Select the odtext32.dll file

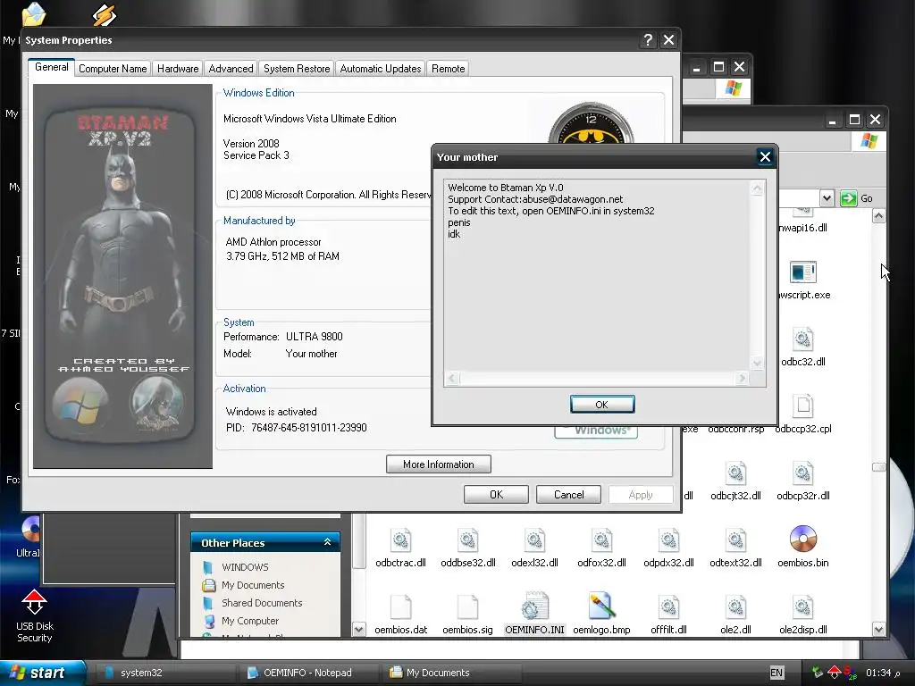(736, 548)
